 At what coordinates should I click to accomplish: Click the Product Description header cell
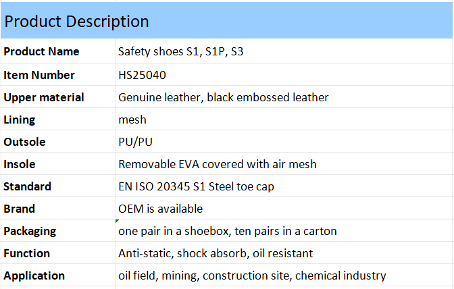[226, 21]
